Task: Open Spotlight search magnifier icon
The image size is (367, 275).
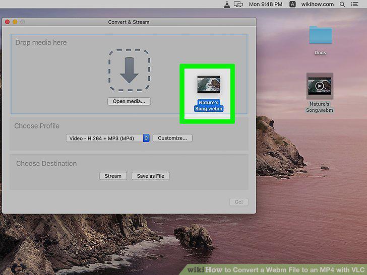Action: [x=342, y=4]
